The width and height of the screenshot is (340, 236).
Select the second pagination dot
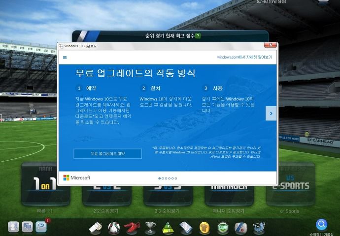tap(163, 178)
